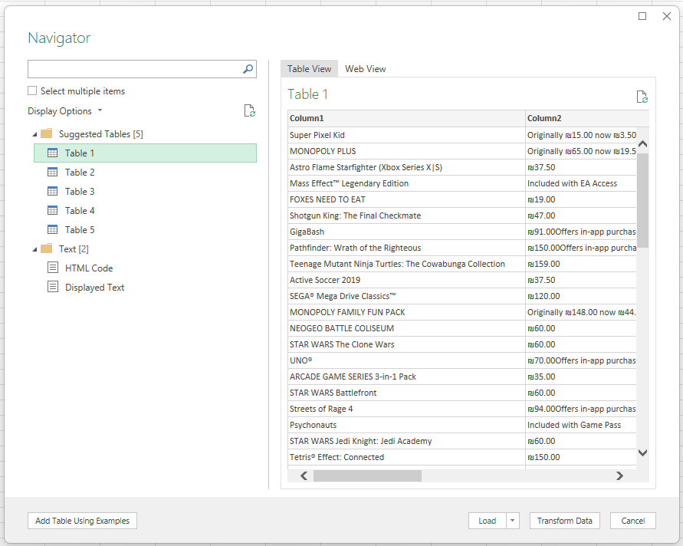Select the Table View tab
Image resolution: width=683 pixels, height=546 pixels.
tap(309, 68)
